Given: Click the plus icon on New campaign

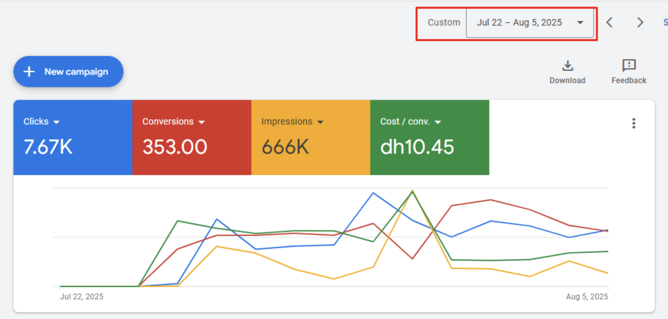Looking at the screenshot, I should coord(29,72).
